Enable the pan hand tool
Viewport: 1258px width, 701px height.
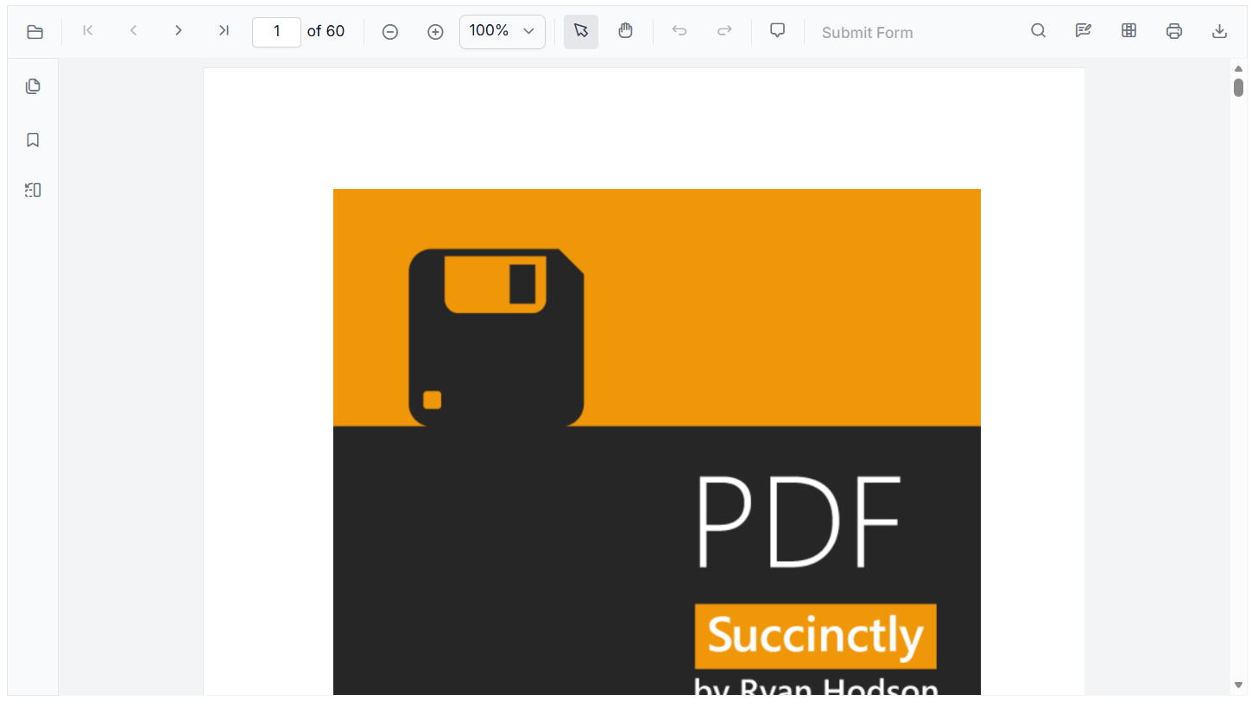click(x=626, y=32)
